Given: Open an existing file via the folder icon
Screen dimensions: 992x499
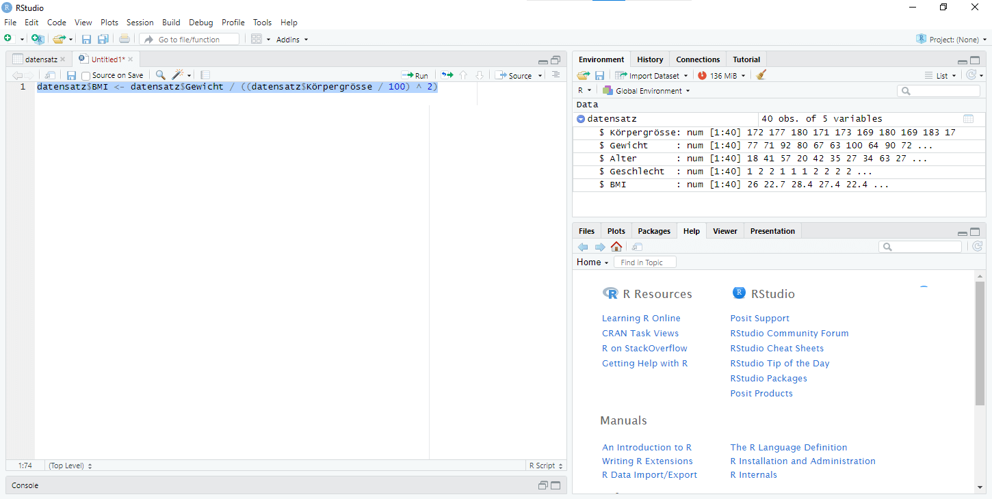Looking at the screenshot, I should pyautogui.click(x=60, y=39).
